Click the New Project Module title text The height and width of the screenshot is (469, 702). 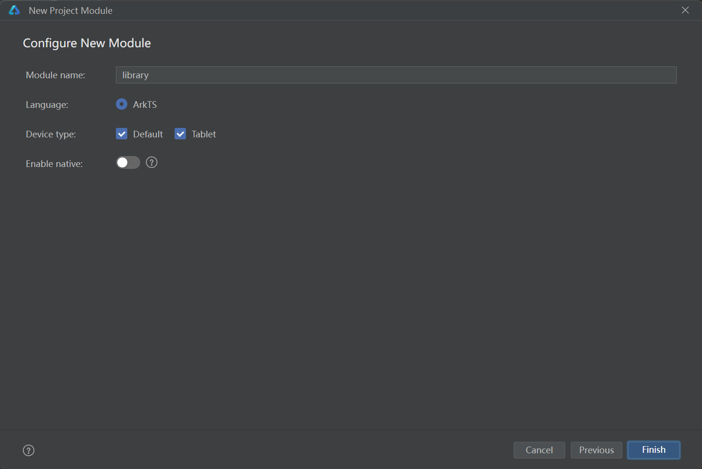click(x=71, y=10)
